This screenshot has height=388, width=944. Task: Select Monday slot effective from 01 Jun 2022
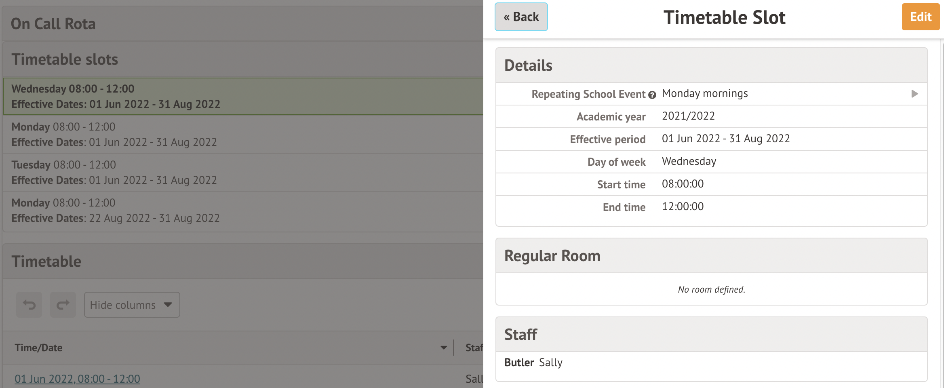click(242, 134)
